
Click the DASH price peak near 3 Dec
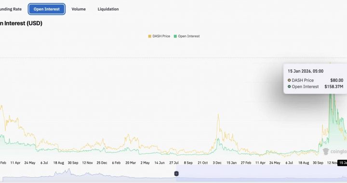218,115
